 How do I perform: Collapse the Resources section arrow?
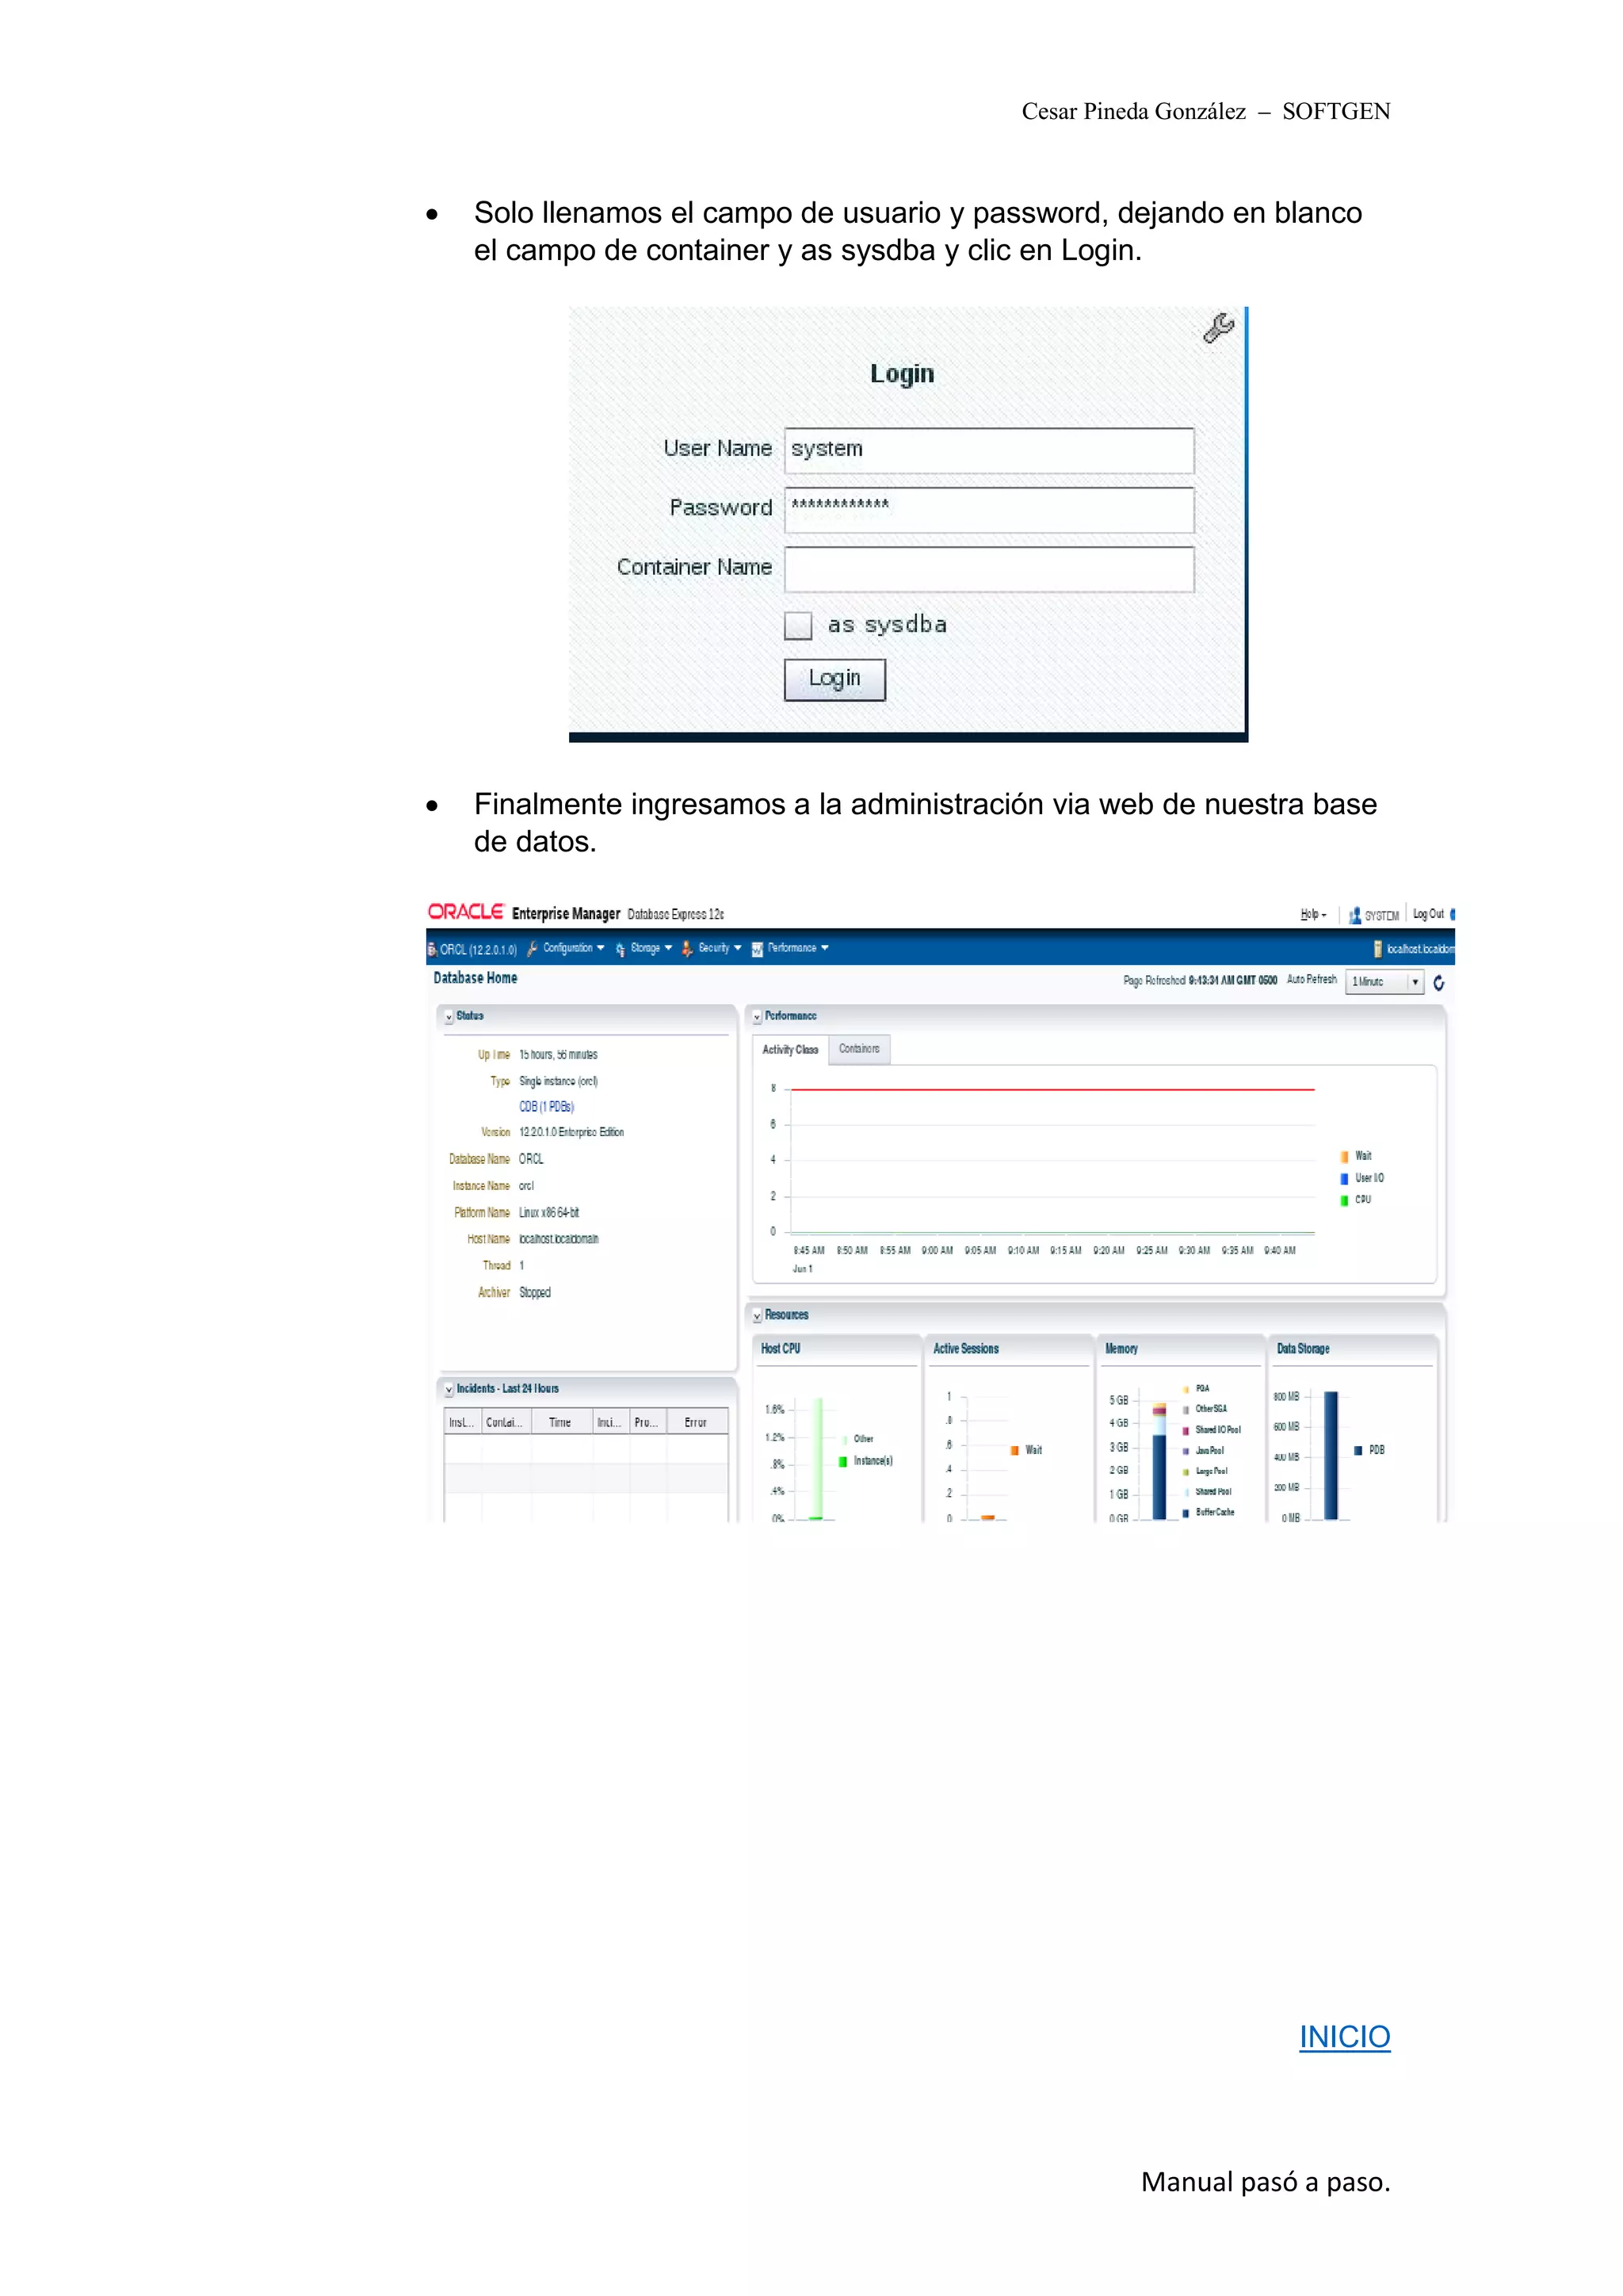757,1316
